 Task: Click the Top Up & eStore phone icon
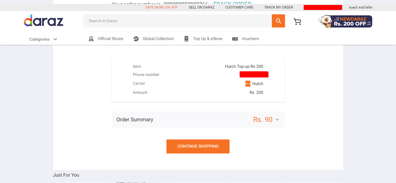[186, 39]
